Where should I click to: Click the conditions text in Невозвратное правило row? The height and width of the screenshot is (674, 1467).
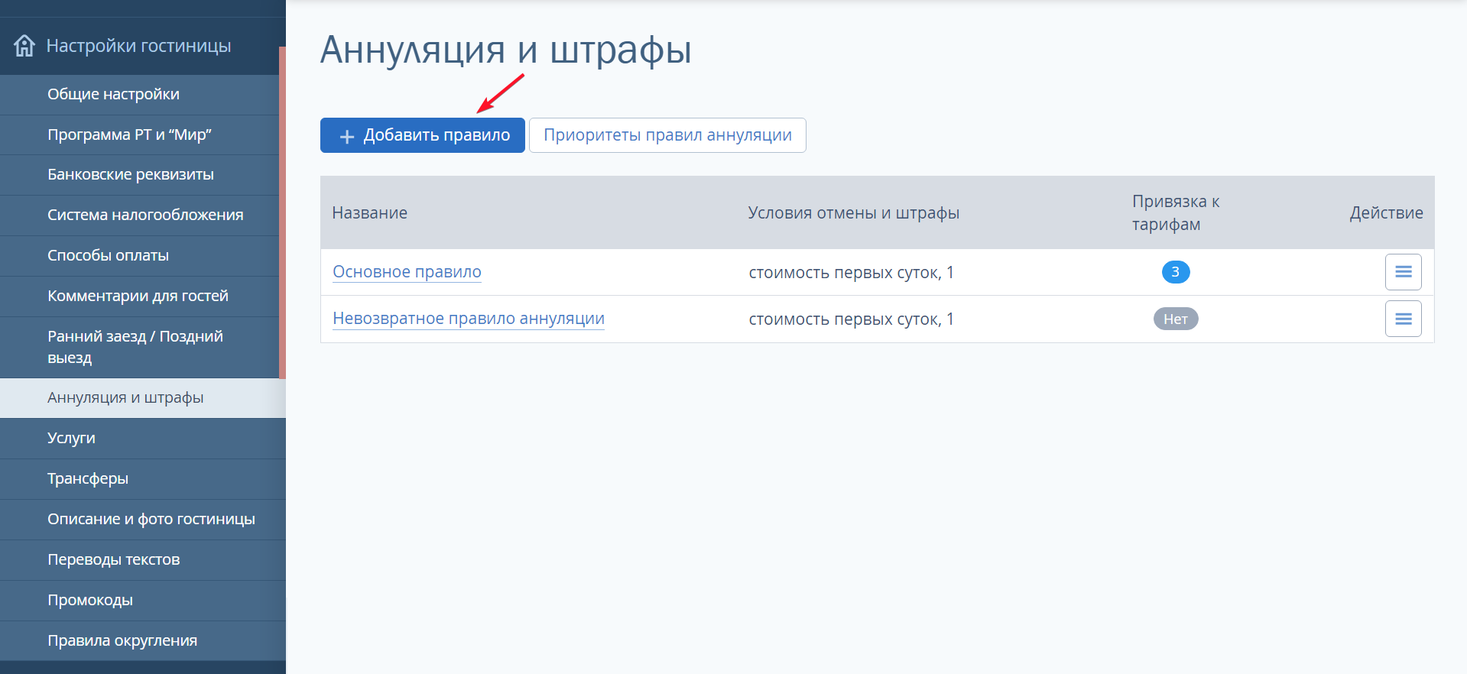coord(851,319)
